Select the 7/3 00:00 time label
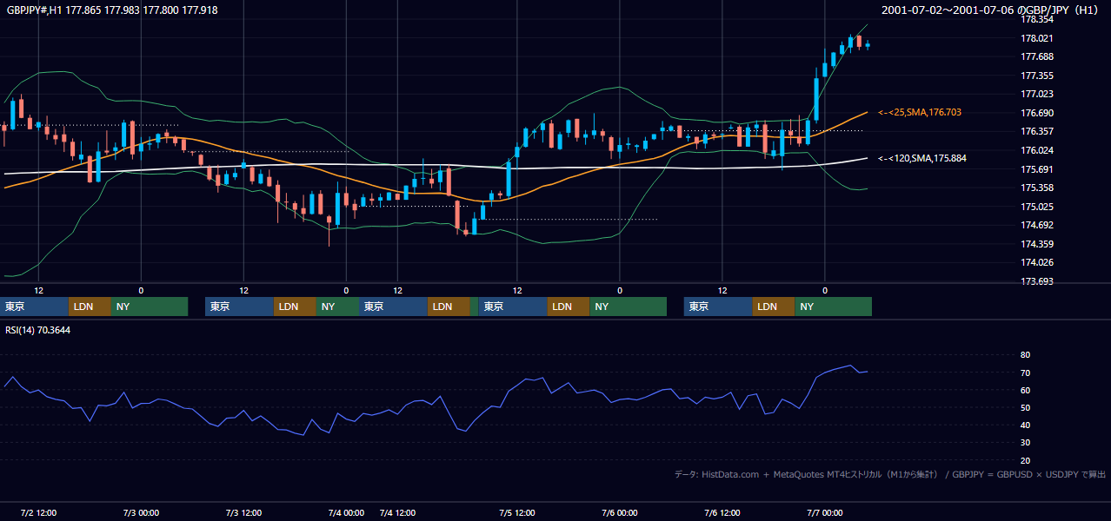Viewport: 1111px width, 521px height. (141, 513)
